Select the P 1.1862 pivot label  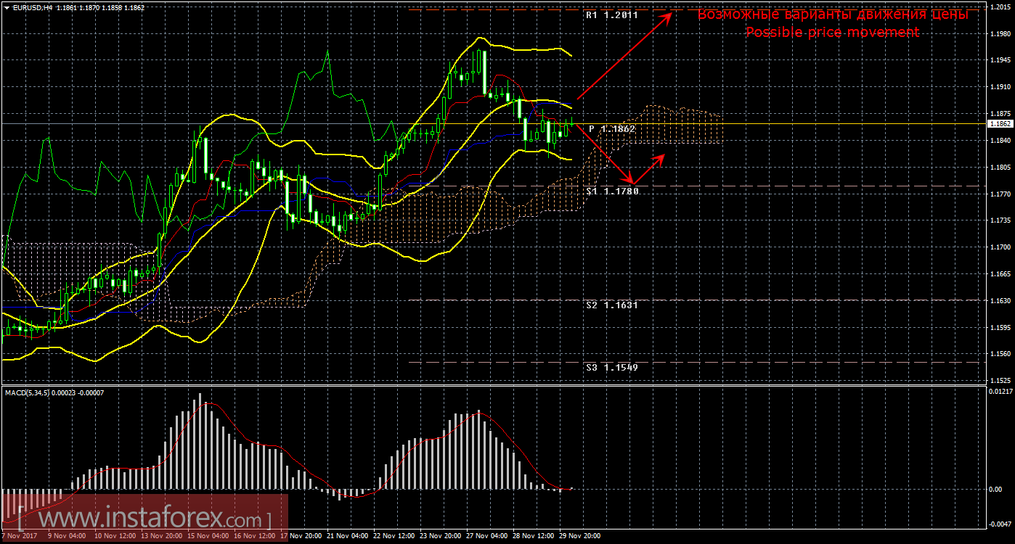click(x=611, y=128)
